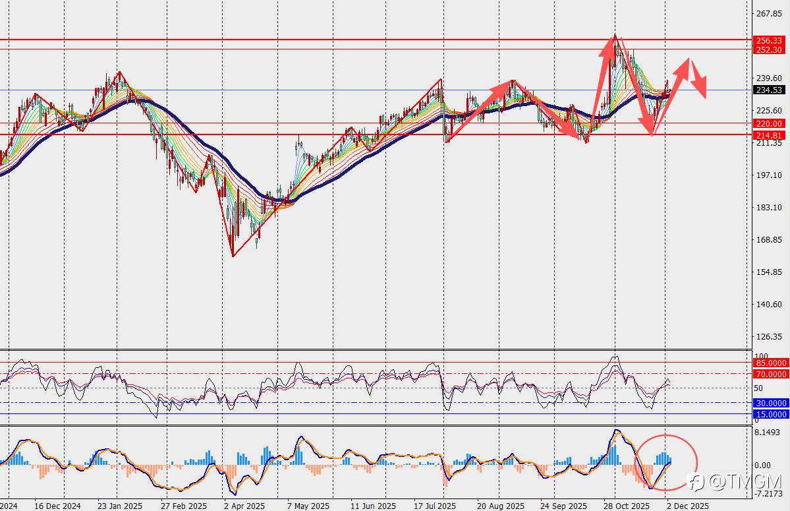Click the 27 Feb 2025 date label

click(184, 506)
